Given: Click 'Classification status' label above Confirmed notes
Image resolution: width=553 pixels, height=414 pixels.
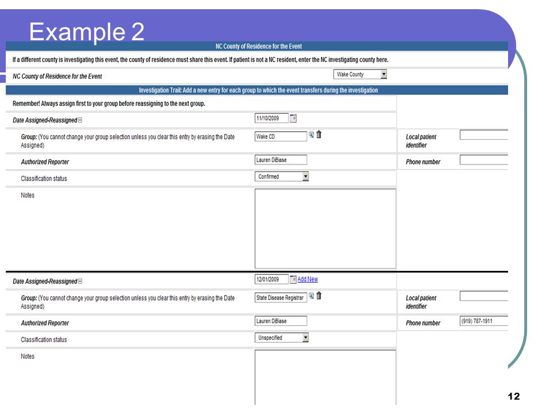Looking at the screenshot, I should tap(44, 179).
